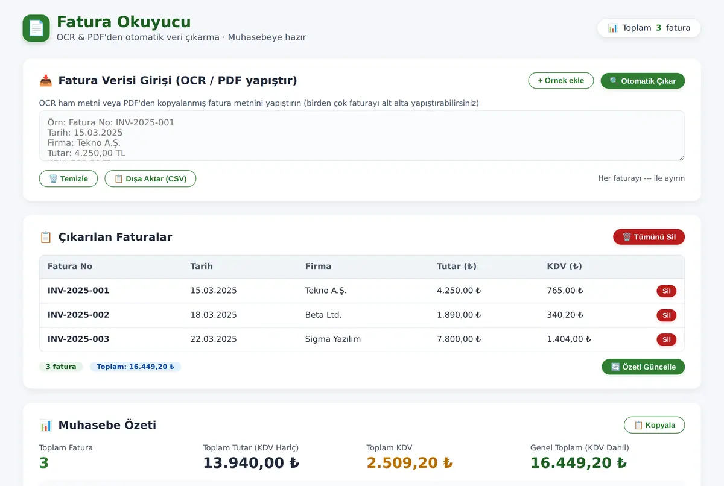Click the amount 1.890,00 ₺
Viewport: 724px width, 486px height.
tap(459, 315)
